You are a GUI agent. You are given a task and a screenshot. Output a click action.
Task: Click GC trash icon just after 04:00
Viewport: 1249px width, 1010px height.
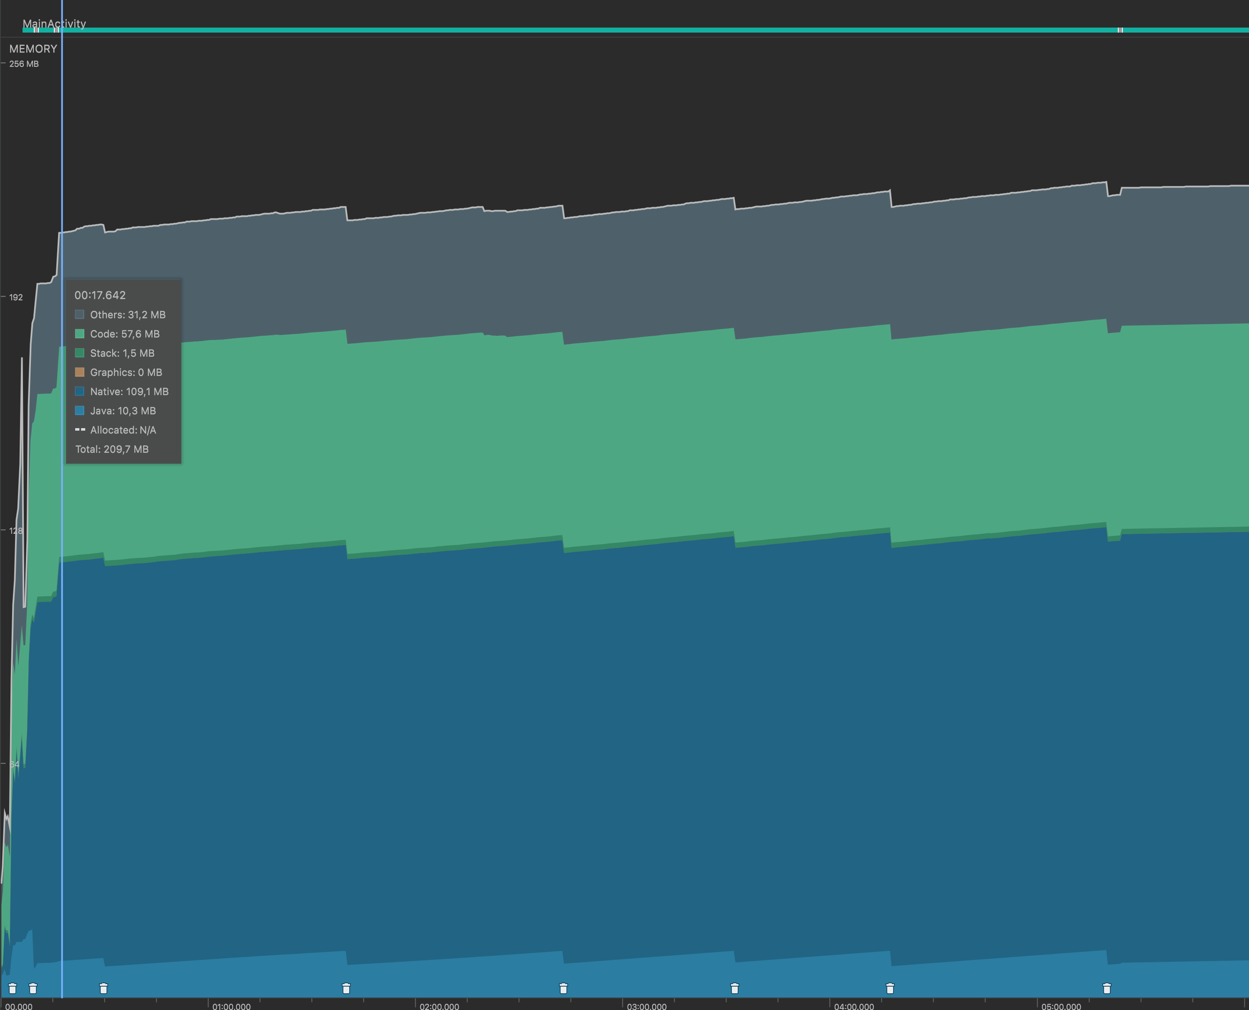(890, 988)
